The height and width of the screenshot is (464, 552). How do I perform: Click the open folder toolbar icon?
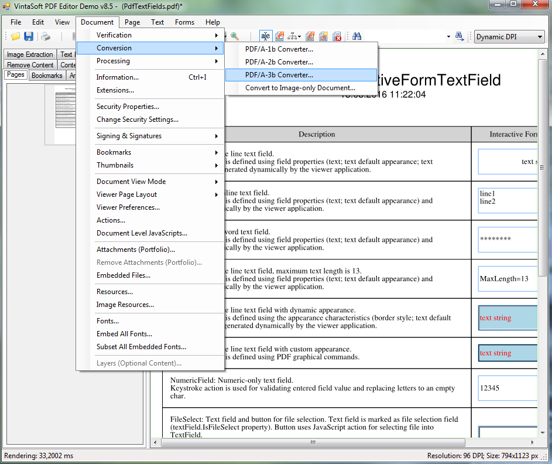click(x=15, y=36)
